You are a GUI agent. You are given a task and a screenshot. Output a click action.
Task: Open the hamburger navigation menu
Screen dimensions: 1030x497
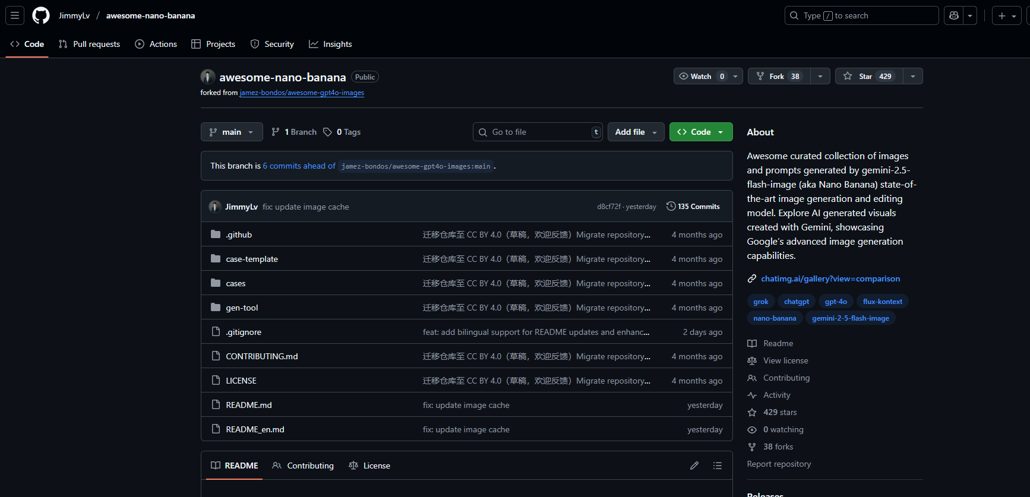point(15,15)
